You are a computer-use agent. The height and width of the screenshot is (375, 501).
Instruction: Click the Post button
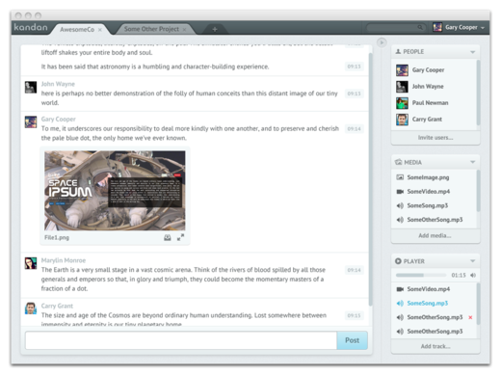pyautogui.click(x=352, y=340)
